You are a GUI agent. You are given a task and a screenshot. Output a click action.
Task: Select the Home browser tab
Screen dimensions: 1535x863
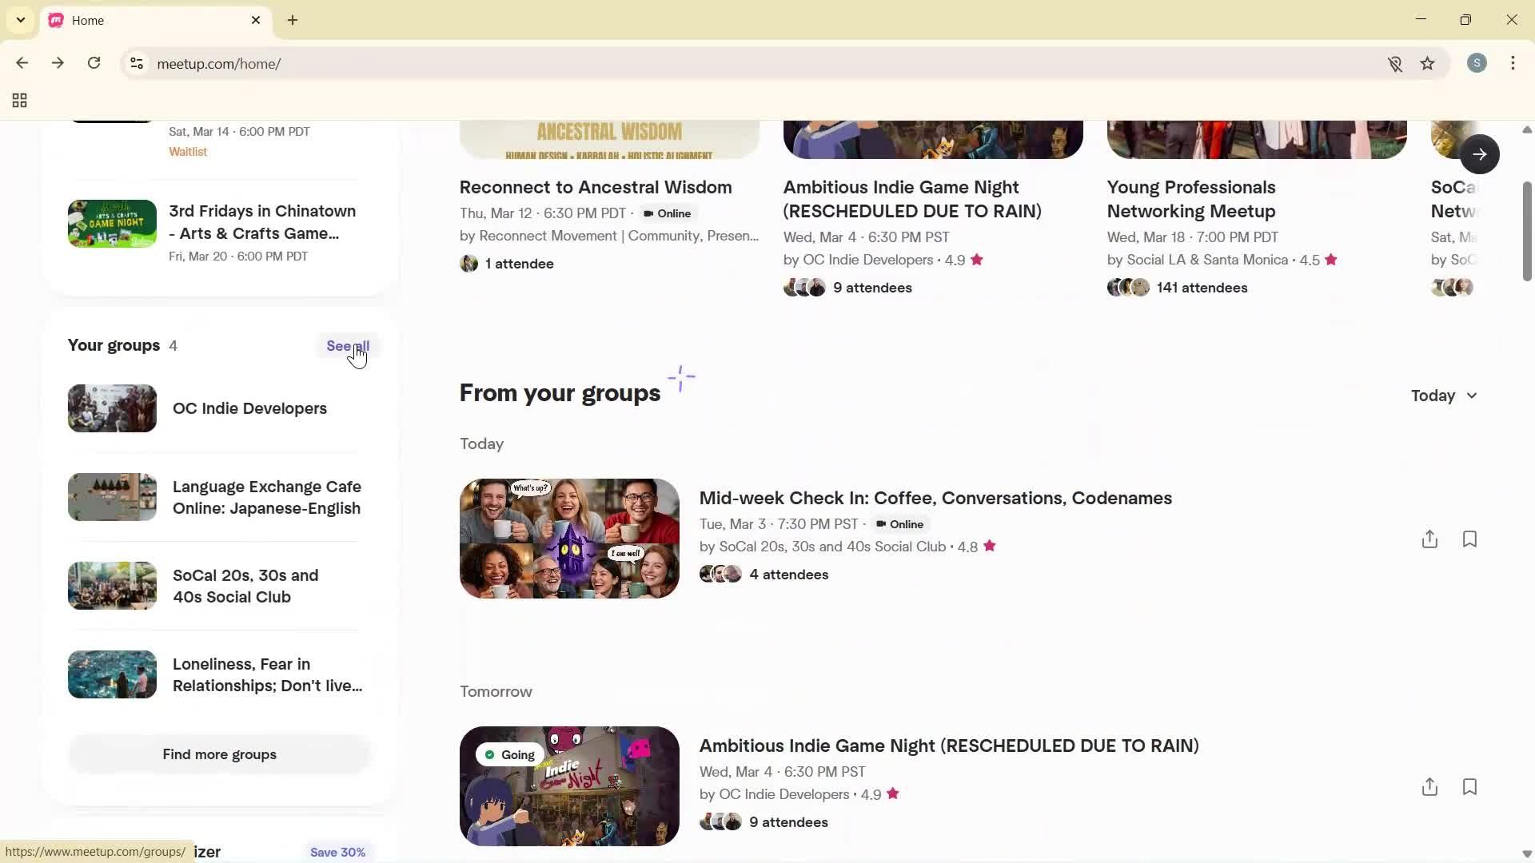pos(144,20)
